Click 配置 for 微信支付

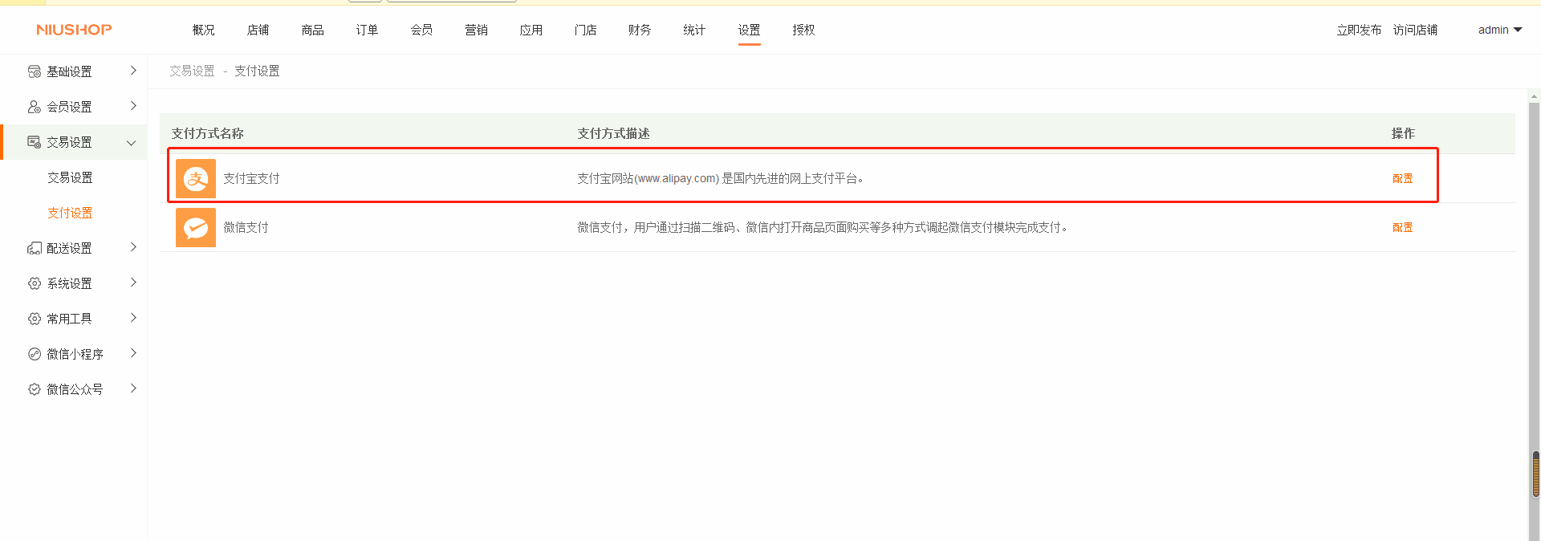(x=1403, y=227)
